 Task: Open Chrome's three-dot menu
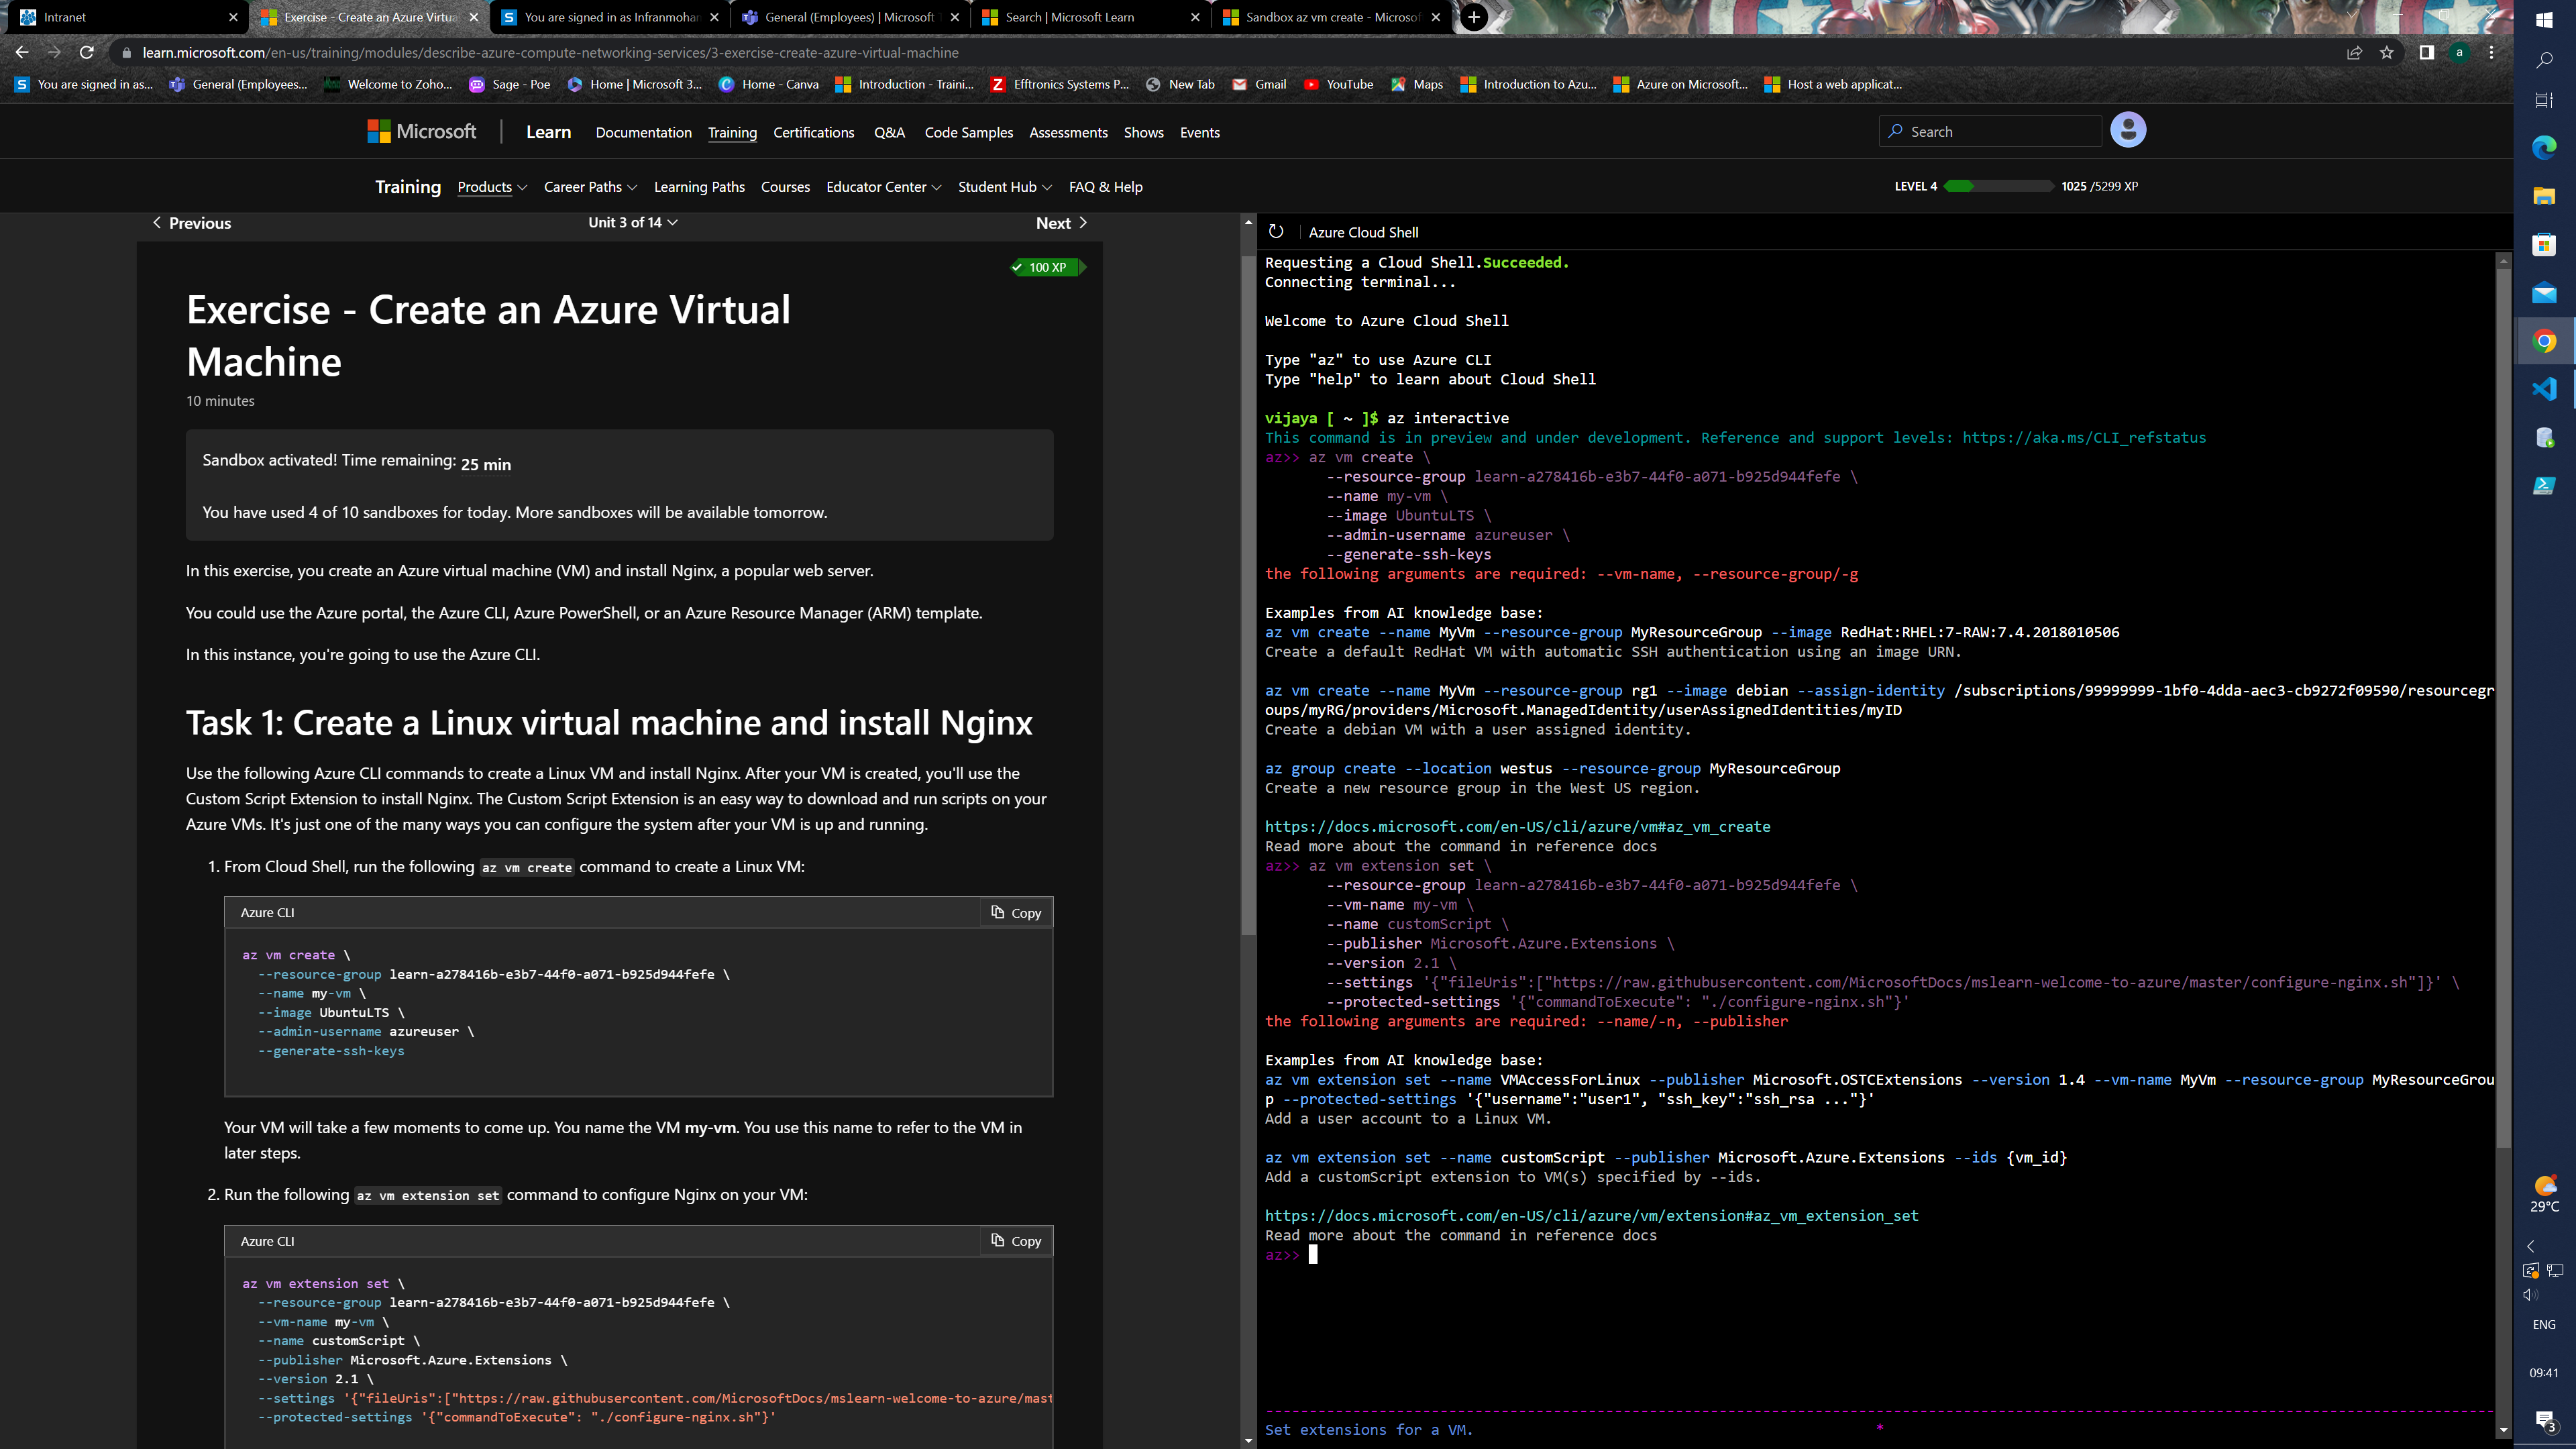click(2491, 53)
